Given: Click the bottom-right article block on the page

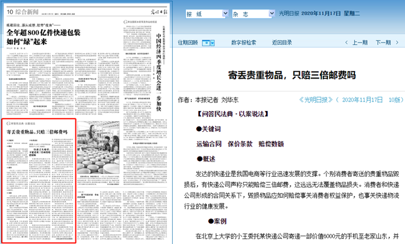Looking at the screenshot, I should point(122,215).
